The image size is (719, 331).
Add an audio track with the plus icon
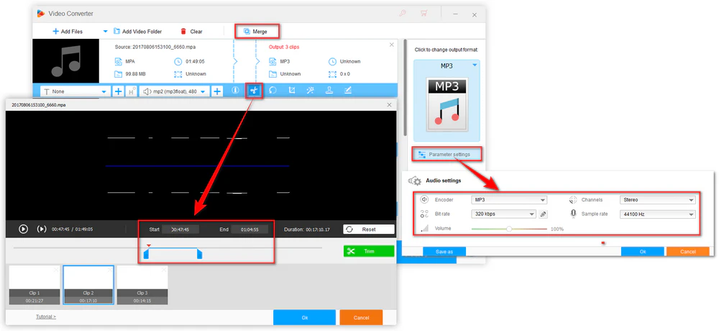tap(217, 91)
